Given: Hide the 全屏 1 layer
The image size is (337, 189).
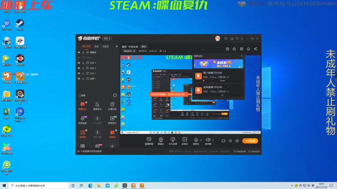Looking at the screenshot, I should click(79, 79).
